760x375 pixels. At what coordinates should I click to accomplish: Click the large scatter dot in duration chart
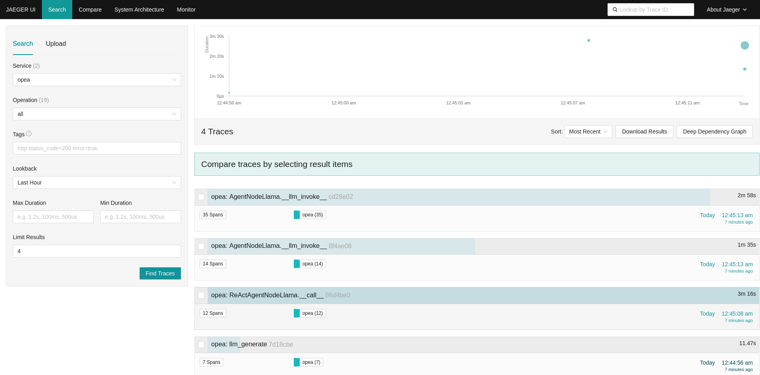pos(745,45)
